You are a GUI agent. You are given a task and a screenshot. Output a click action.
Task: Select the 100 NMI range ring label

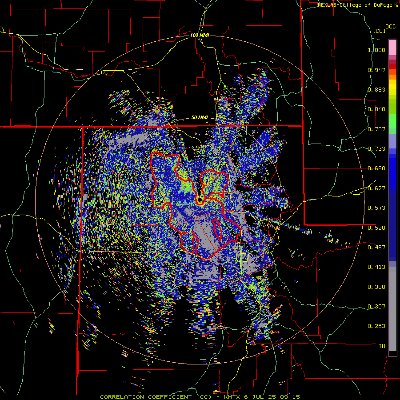click(x=200, y=35)
